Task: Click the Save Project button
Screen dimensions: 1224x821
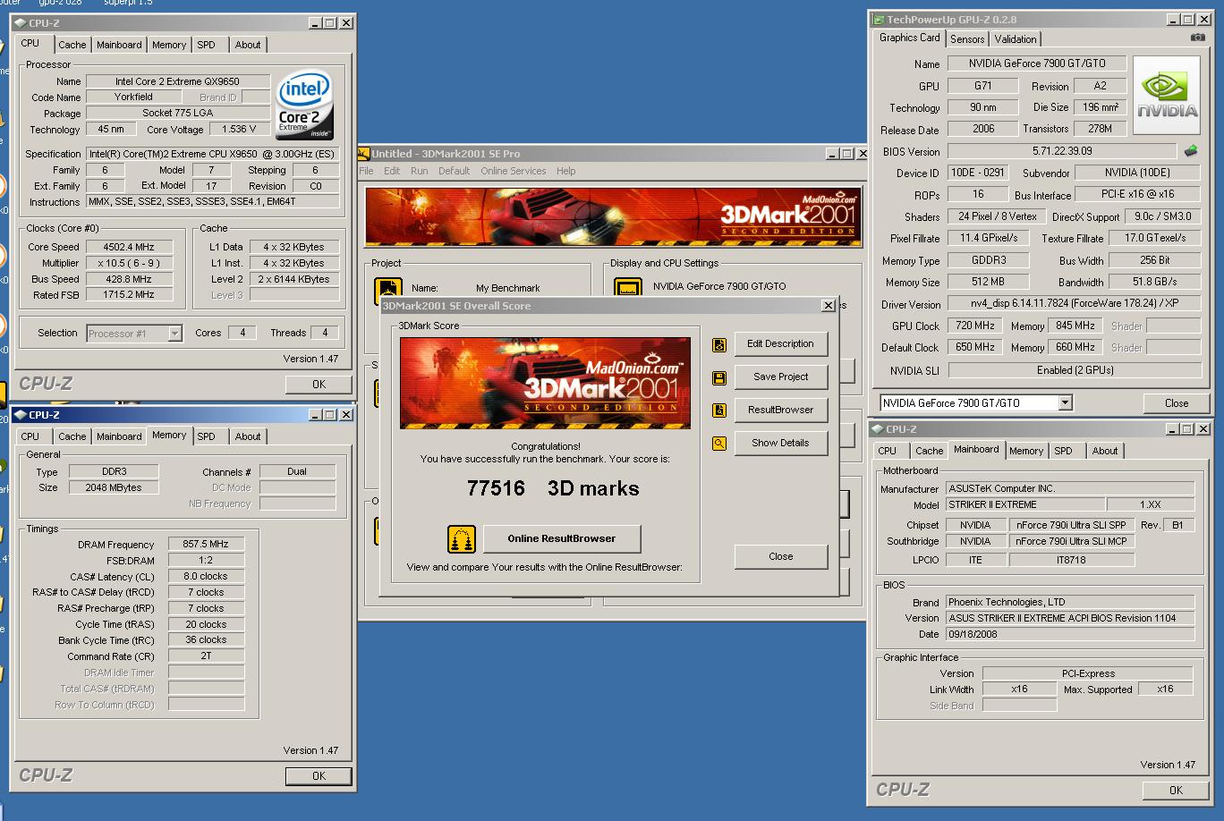Action: point(781,377)
